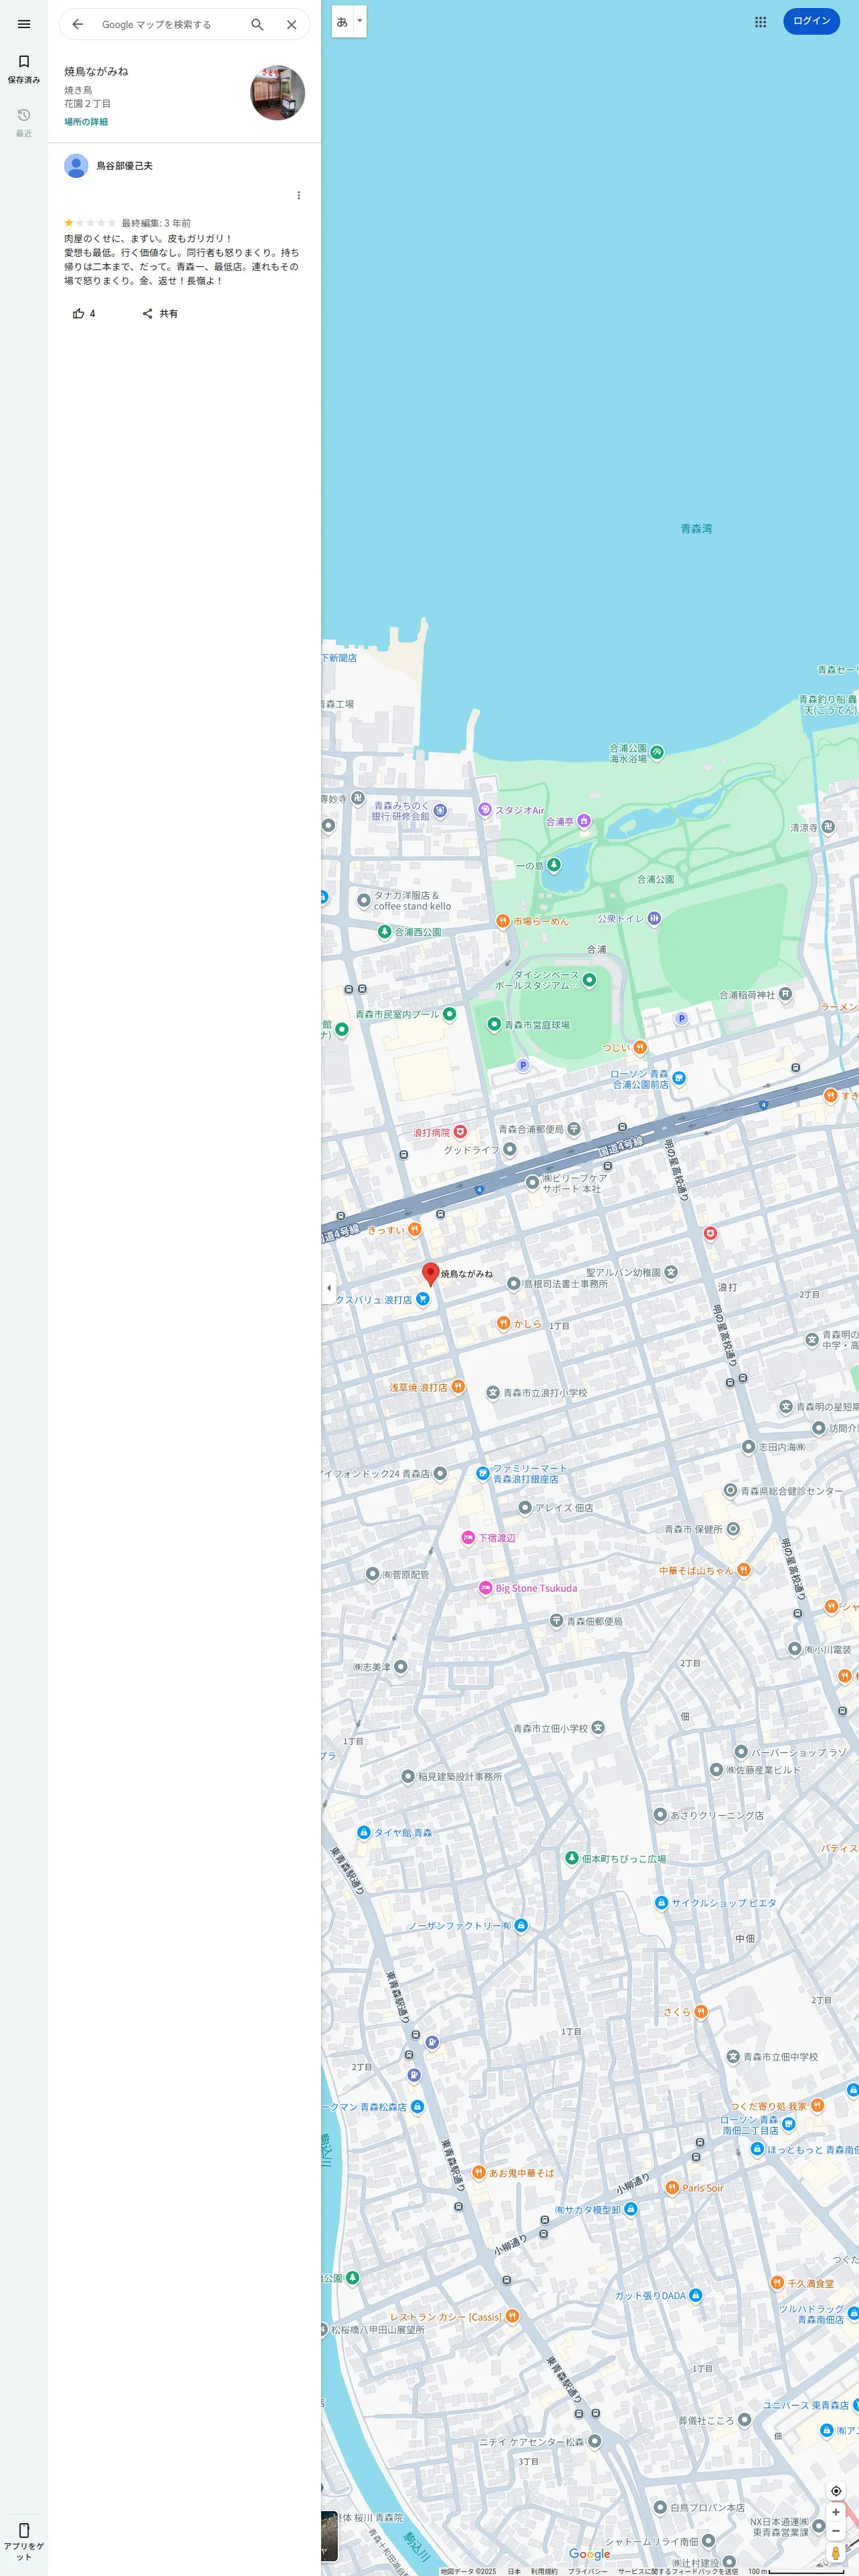
Task: Collapse the side panel arrow
Action: [329, 1287]
